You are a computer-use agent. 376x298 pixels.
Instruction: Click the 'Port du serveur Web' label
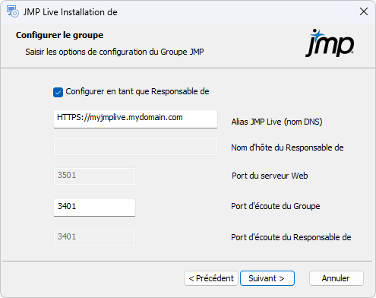coord(270,176)
